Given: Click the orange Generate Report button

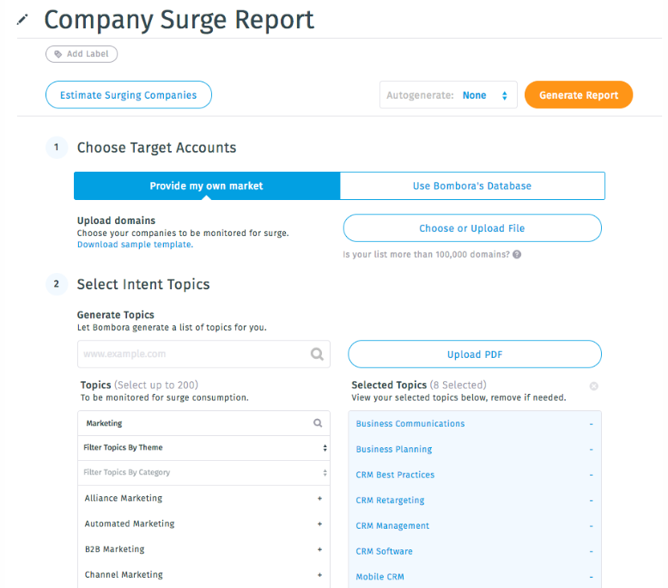Looking at the screenshot, I should [x=579, y=95].
